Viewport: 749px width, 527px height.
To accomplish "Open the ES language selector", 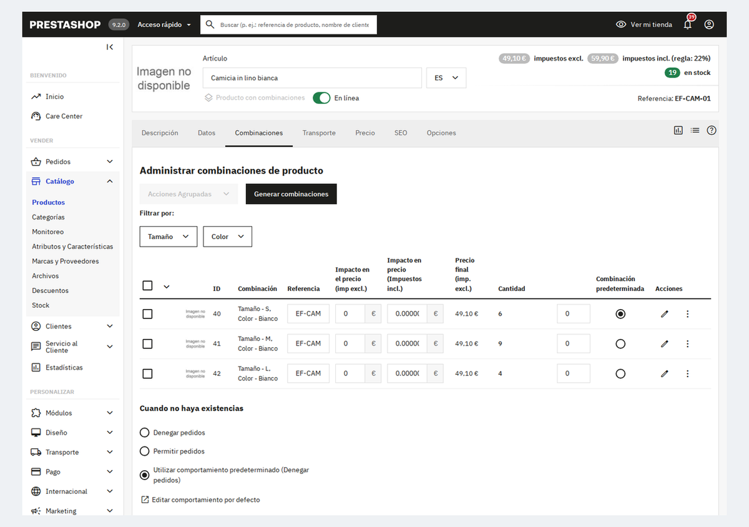I will (x=446, y=78).
